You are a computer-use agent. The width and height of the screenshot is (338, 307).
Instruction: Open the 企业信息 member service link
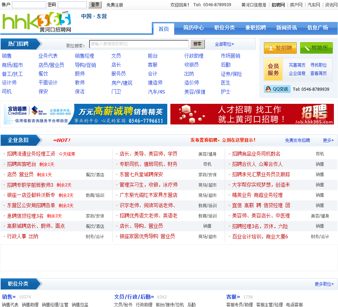(x=297, y=74)
